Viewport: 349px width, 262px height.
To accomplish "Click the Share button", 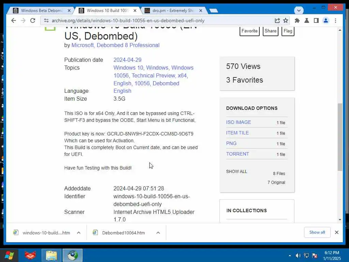I will pos(270,31).
